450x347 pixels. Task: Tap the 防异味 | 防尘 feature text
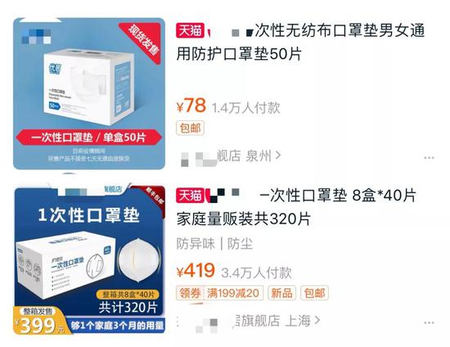pos(214,244)
